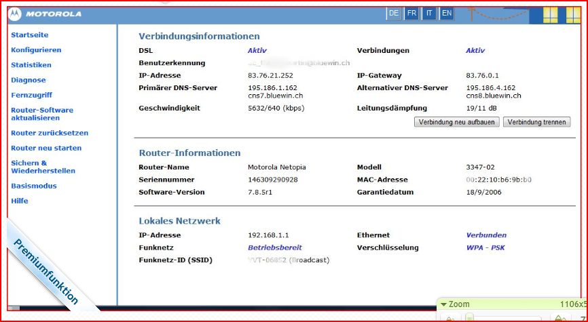Click the Router-Informationen heading
588x322 pixels.
[189, 153]
